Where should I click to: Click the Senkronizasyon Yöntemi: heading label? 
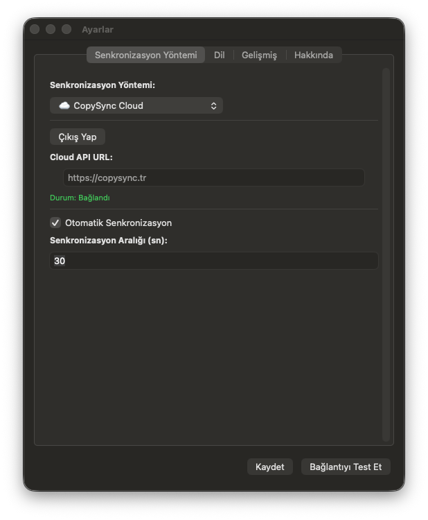pos(102,85)
